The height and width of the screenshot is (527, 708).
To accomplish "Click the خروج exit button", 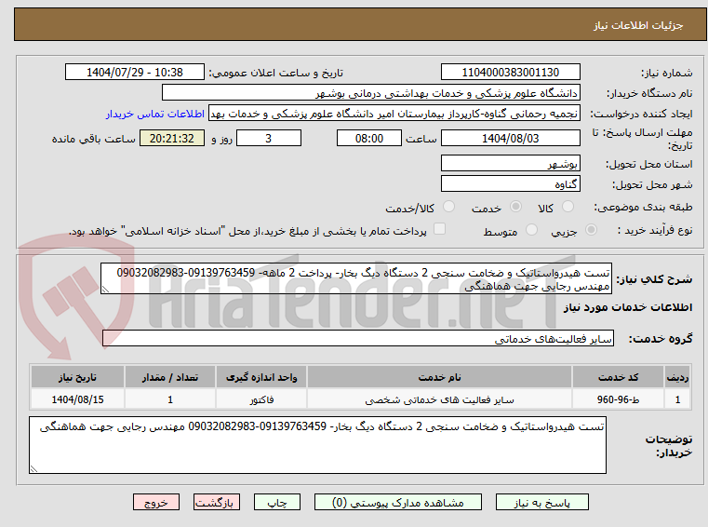I will tap(155, 502).
